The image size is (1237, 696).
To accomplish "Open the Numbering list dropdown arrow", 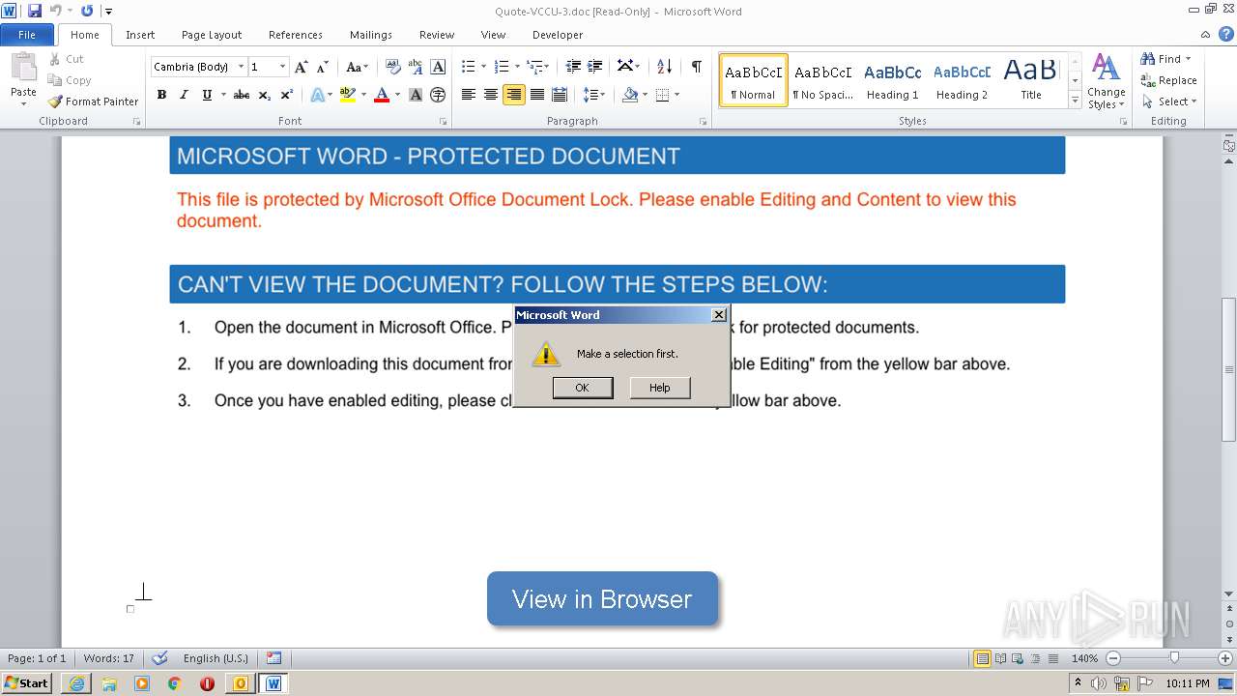I will [517, 67].
